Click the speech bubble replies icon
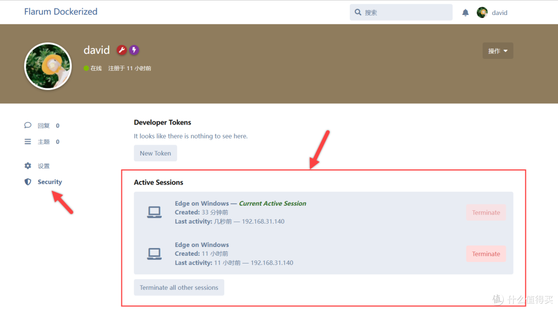Viewport: 558px width, 311px height. [x=28, y=125]
